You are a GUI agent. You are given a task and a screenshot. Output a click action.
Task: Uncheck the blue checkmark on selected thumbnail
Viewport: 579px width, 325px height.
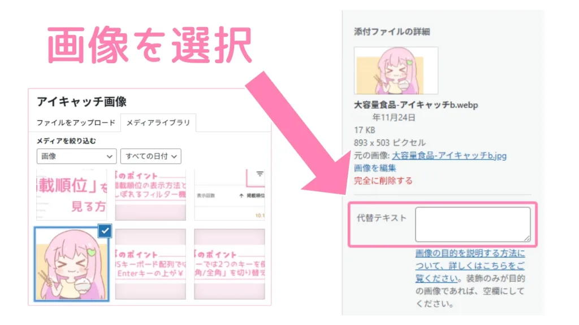click(x=105, y=231)
